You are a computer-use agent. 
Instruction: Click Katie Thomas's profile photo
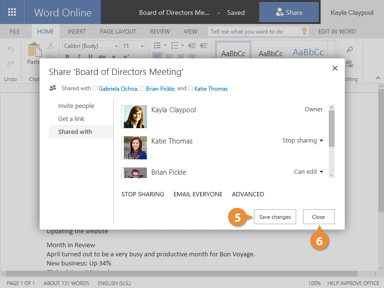(134, 148)
